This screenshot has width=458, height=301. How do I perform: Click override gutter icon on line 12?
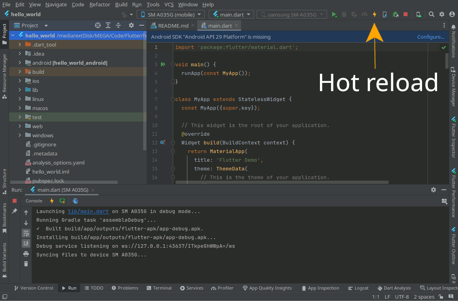tap(163, 142)
